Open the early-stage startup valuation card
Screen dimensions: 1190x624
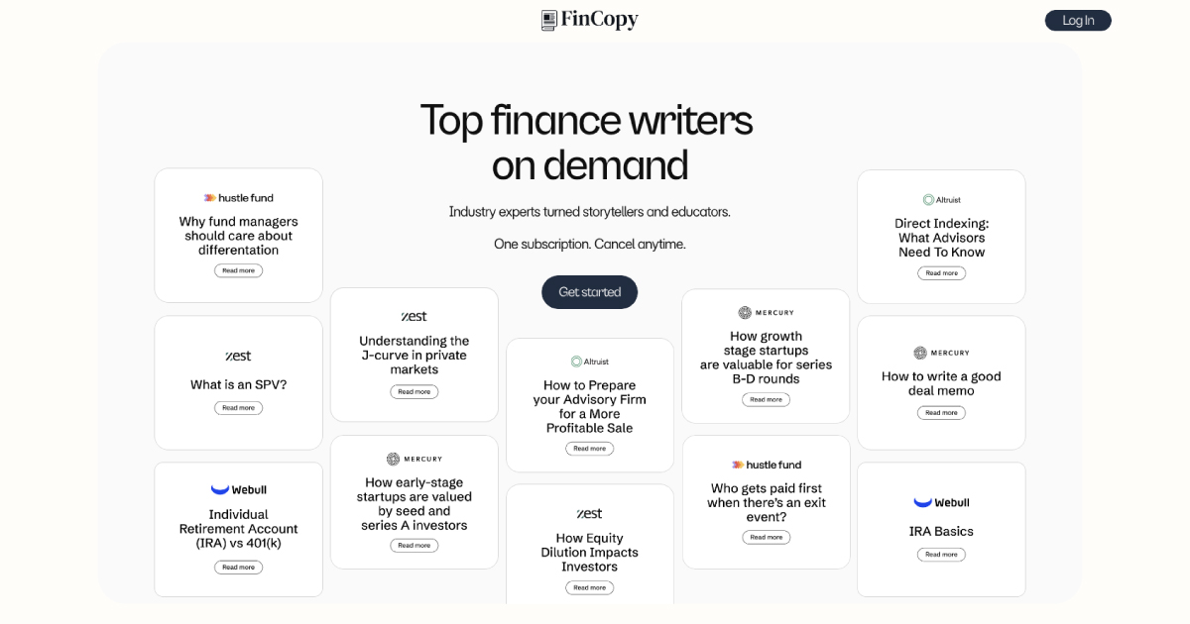pyautogui.click(x=414, y=545)
